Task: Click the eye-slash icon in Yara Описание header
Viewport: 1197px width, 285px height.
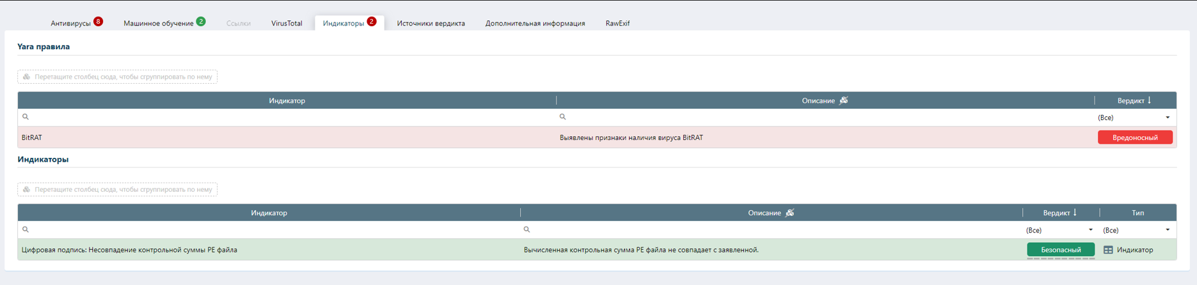Action: (844, 100)
